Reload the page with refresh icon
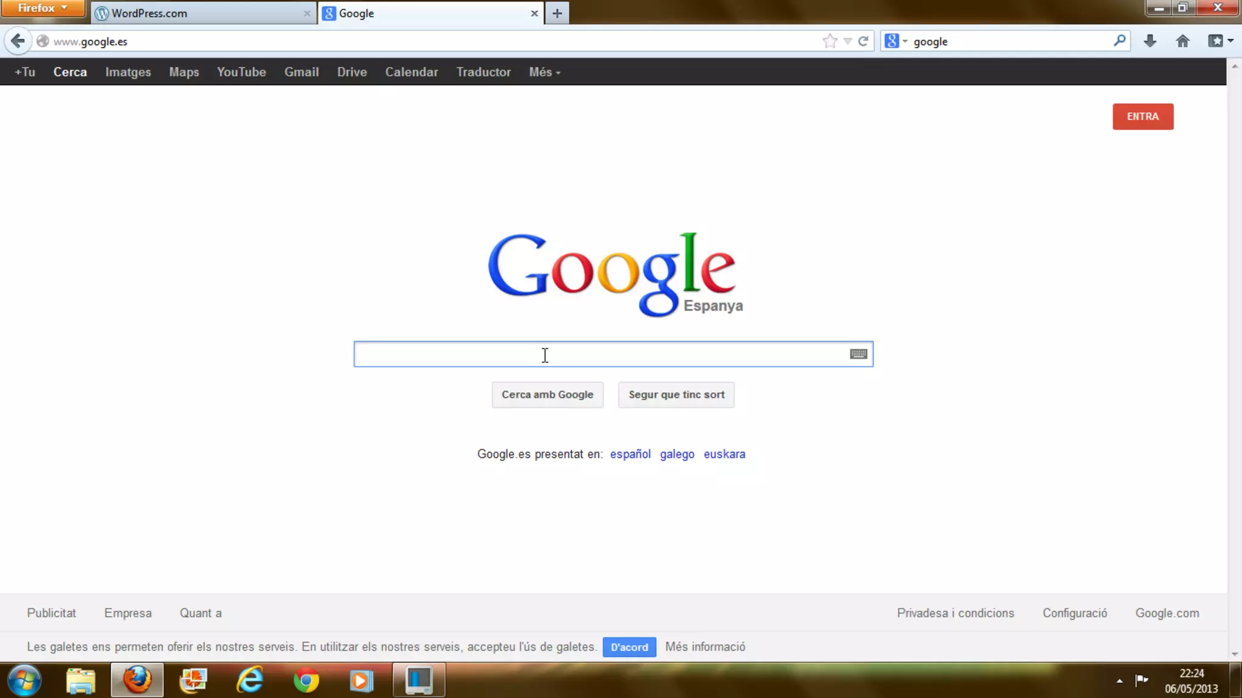The height and width of the screenshot is (698, 1242). point(863,41)
